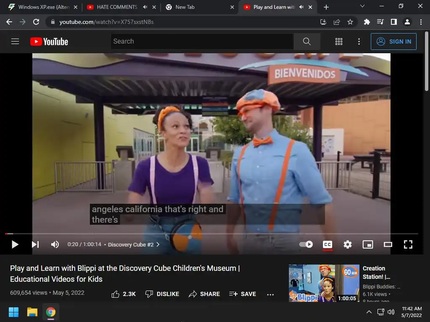Open the Blippi Buddies channel link
430x322 pixels.
(381, 287)
